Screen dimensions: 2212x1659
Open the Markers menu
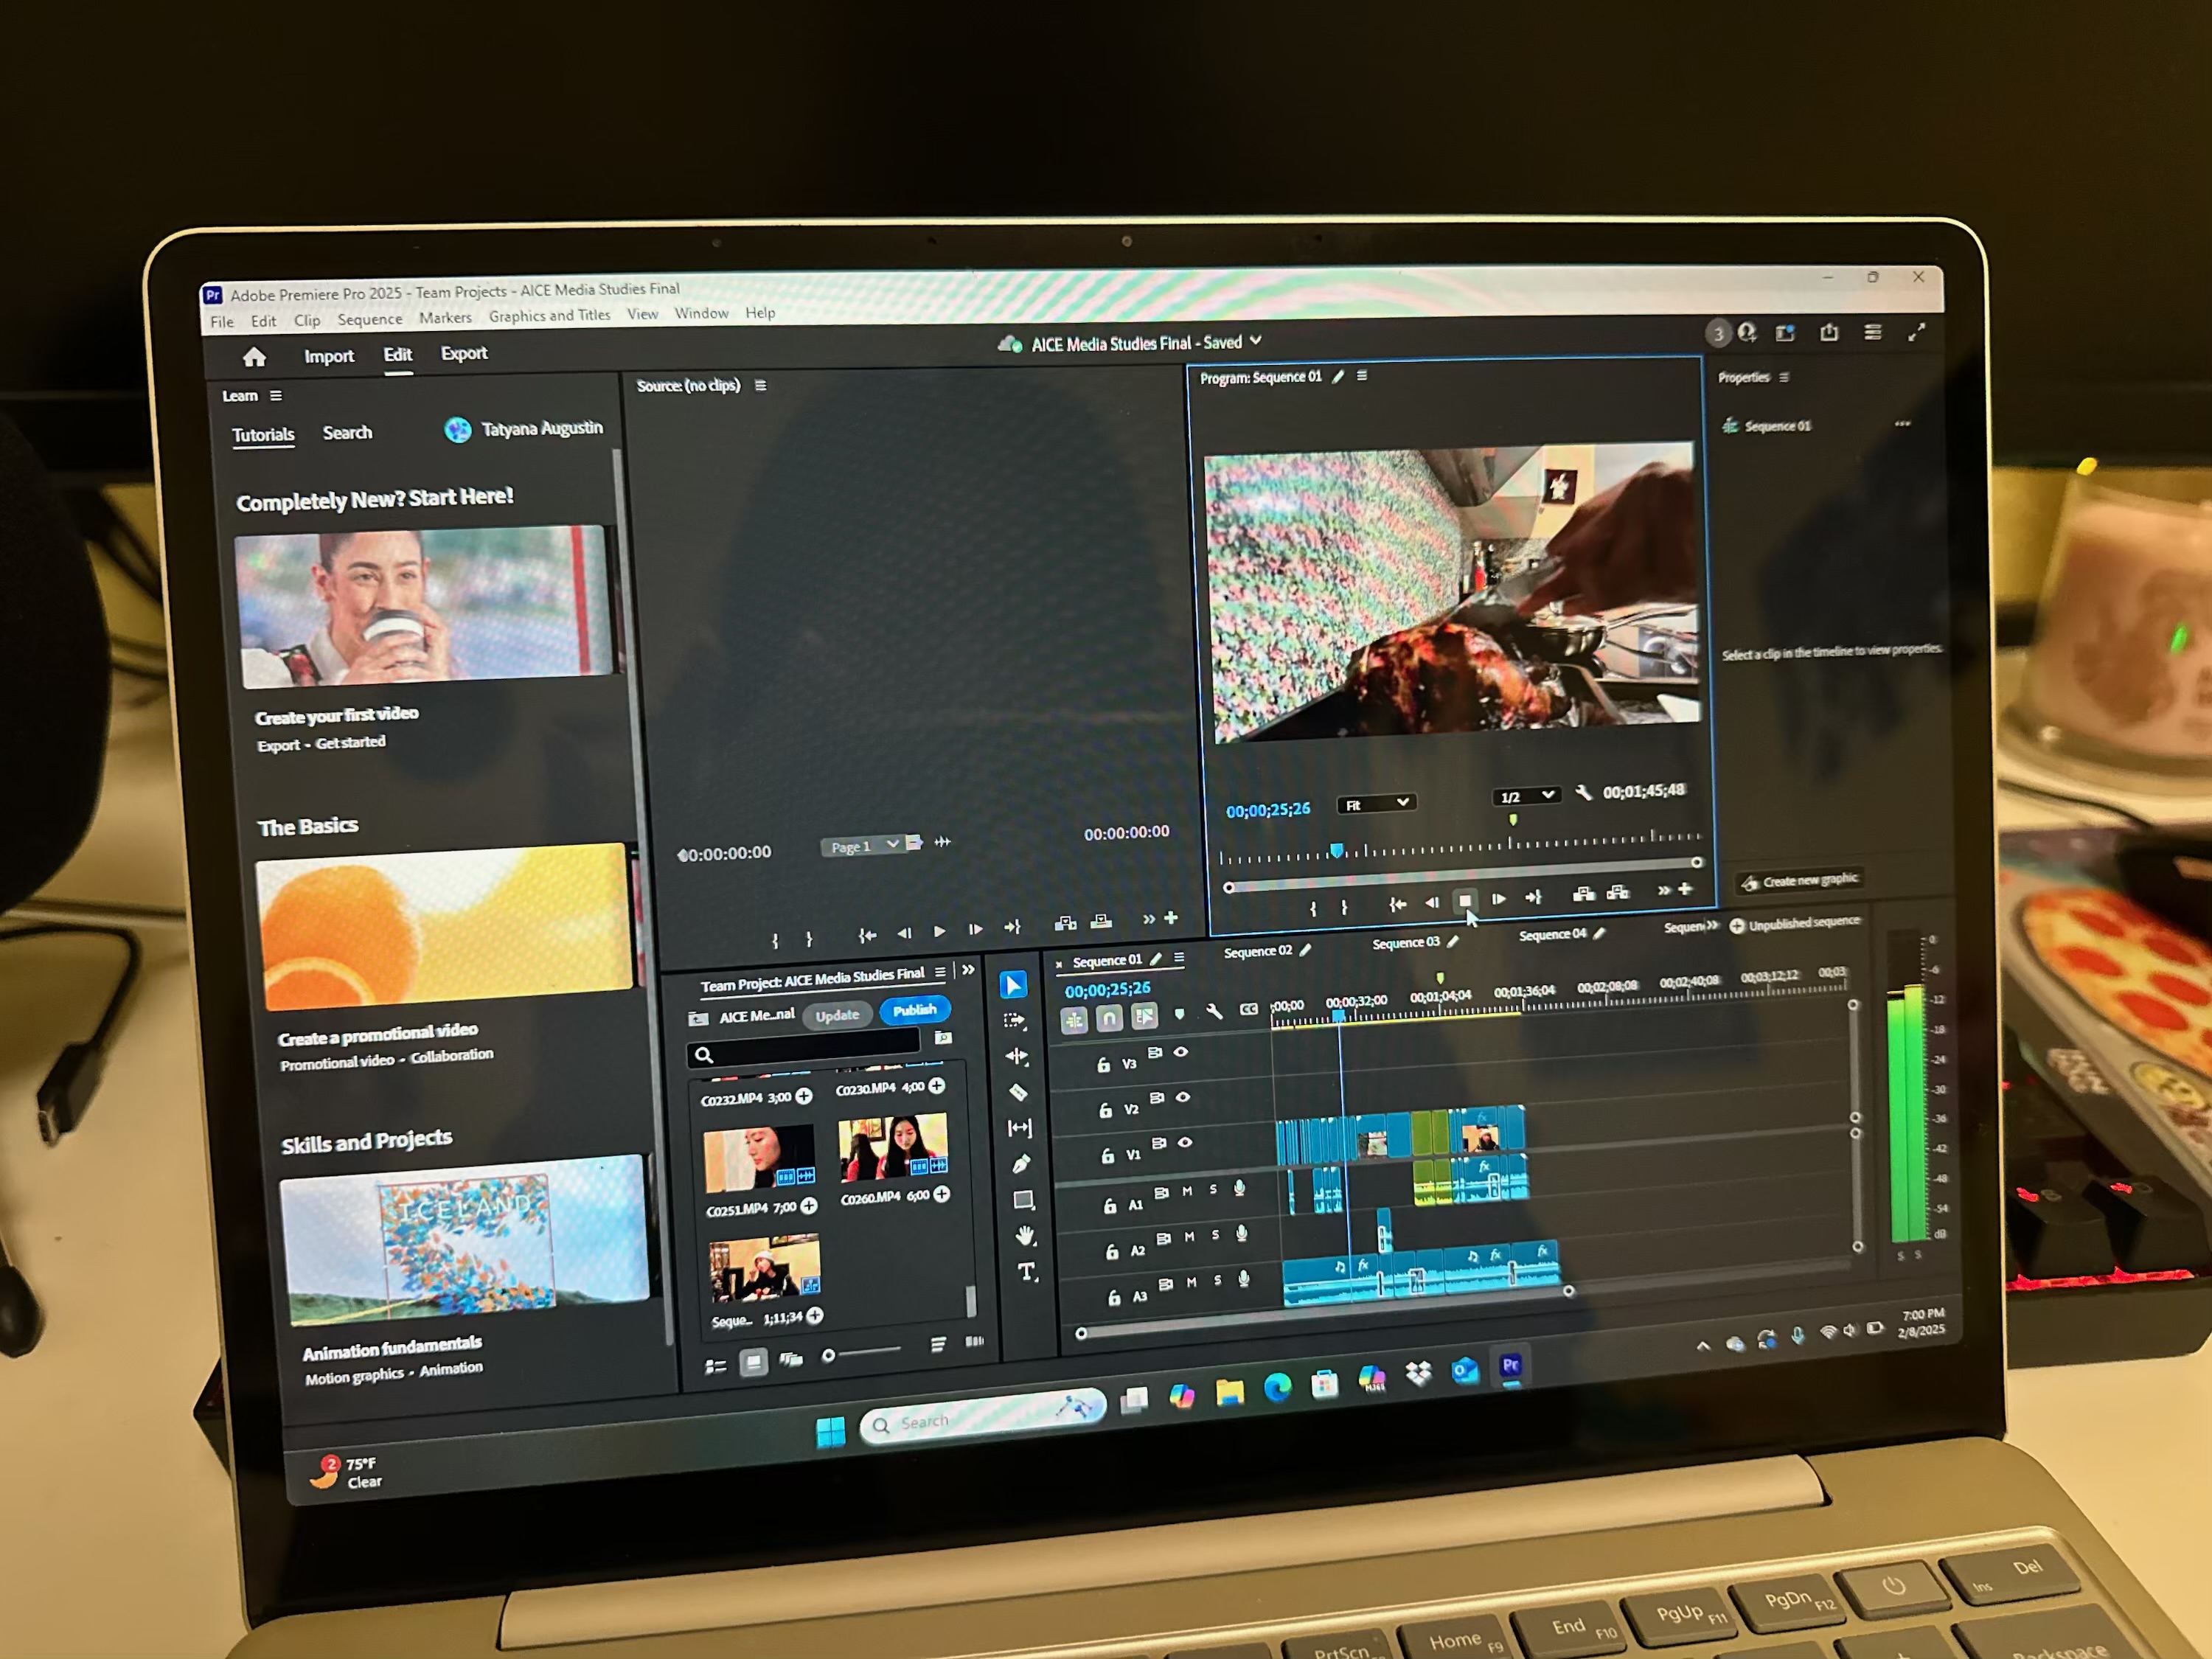(445, 317)
